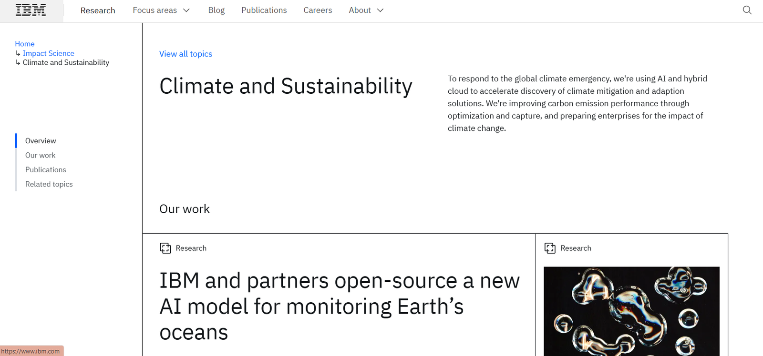Image resolution: width=763 pixels, height=356 pixels.
Task: Click the Research icon above the oceans article
Action: click(x=165, y=248)
